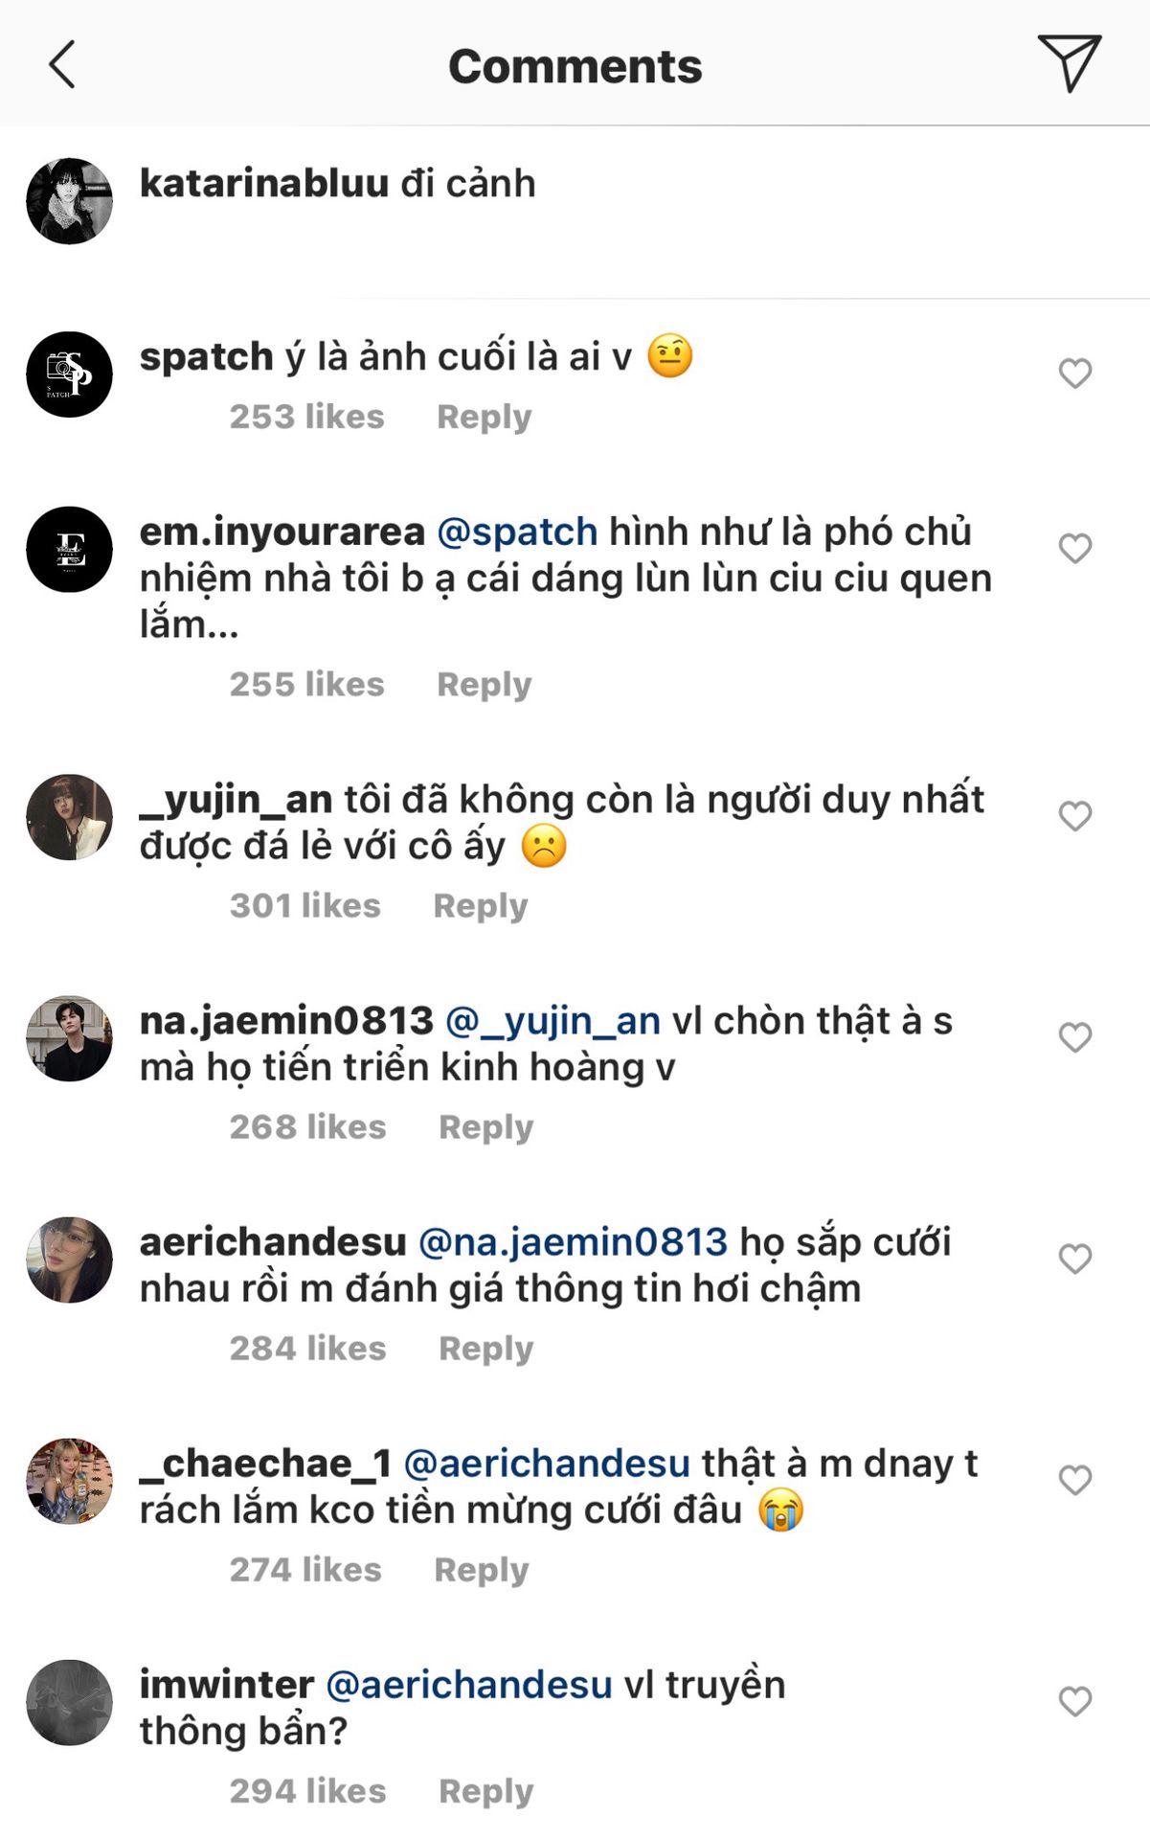
Task: Tap heart beside imwinter's comment
Action: click(1074, 1701)
